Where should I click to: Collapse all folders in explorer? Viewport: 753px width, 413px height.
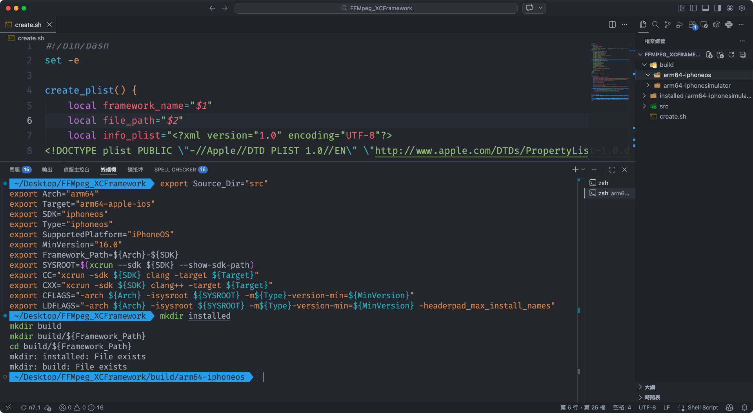pos(742,55)
